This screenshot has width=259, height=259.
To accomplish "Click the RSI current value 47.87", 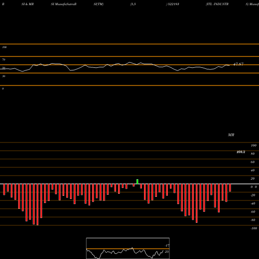I will (x=238, y=64).
